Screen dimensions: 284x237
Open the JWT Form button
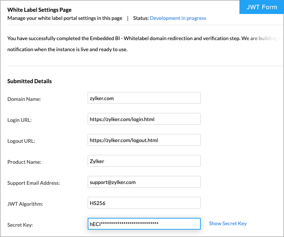click(x=262, y=7)
